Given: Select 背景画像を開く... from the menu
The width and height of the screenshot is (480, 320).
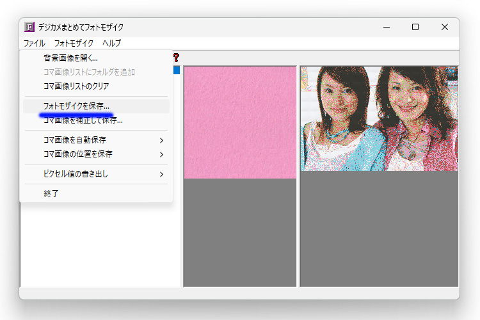Looking at the screenshot, I should click(70, 58).
